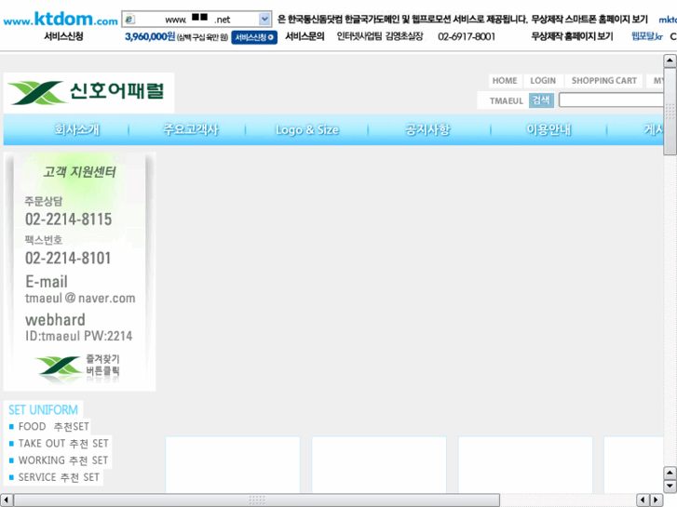The image size is (677, 507).
Task: Open FOOD 추천SET category
Action: click(53, 427)
